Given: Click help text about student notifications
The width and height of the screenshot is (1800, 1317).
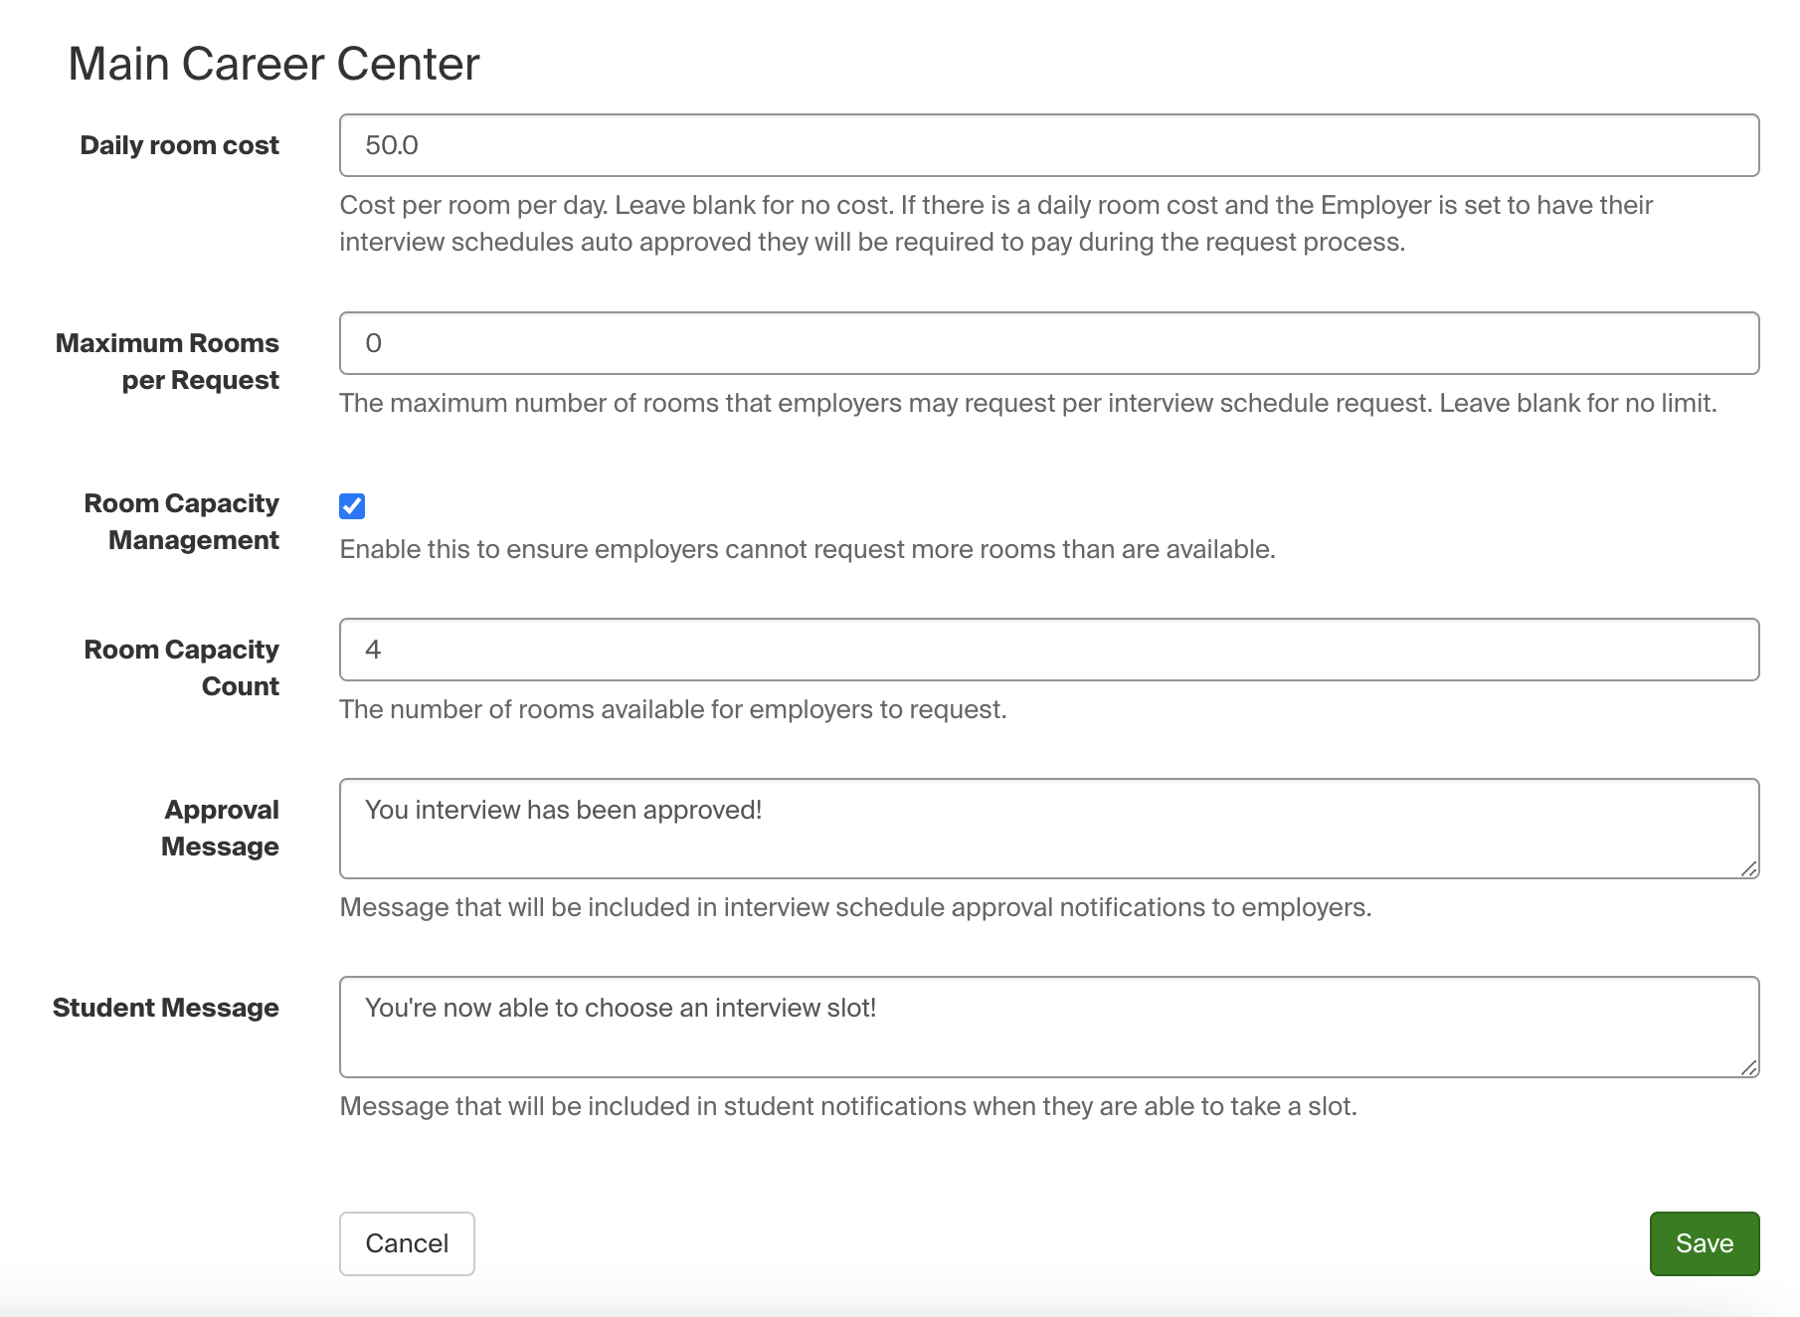Looking at the screenshot, I should 848,1106.
